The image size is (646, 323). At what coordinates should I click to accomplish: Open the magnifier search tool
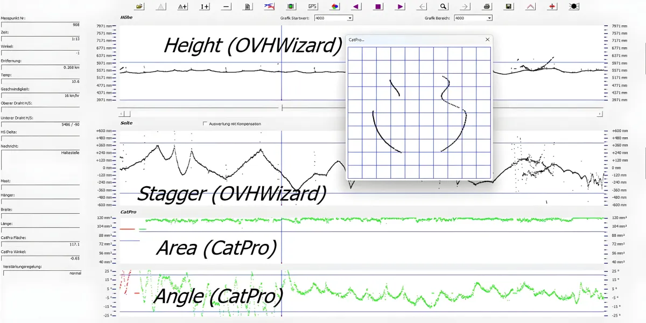pyautogui.click(x=443, y=6)
